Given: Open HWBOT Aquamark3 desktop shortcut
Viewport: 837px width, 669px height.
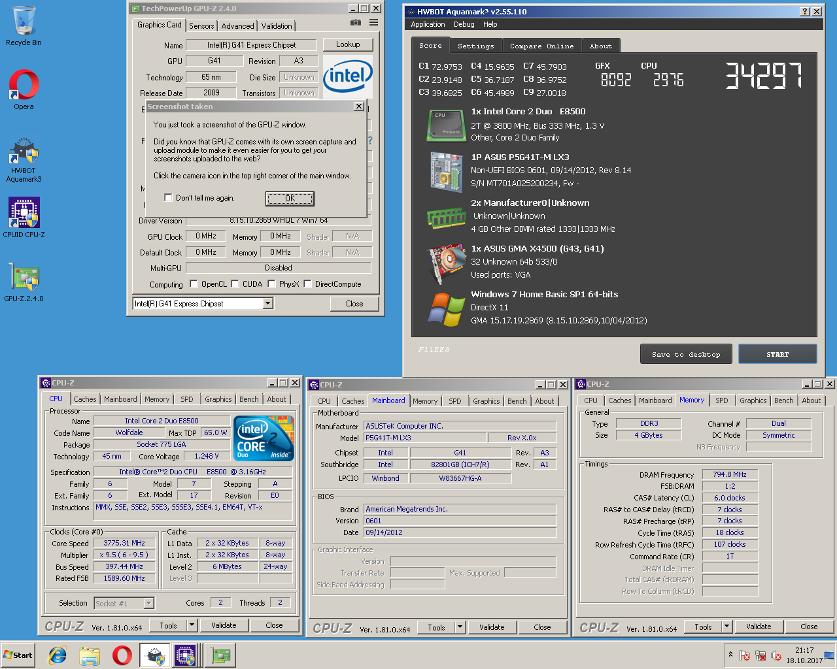Looking at the screenshot, I should point(24,160).
